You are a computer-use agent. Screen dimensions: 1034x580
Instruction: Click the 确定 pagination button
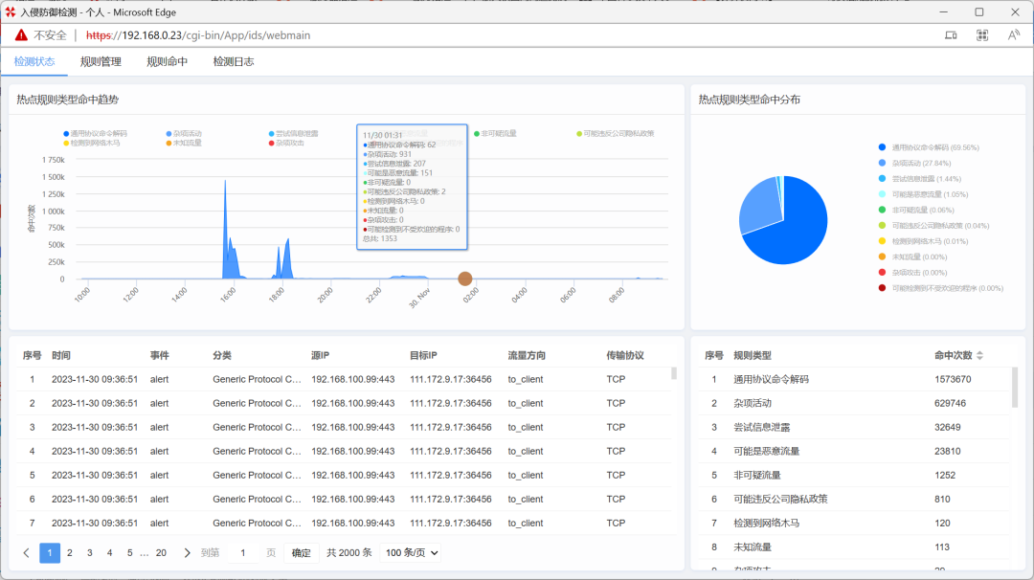pos(302,553)
